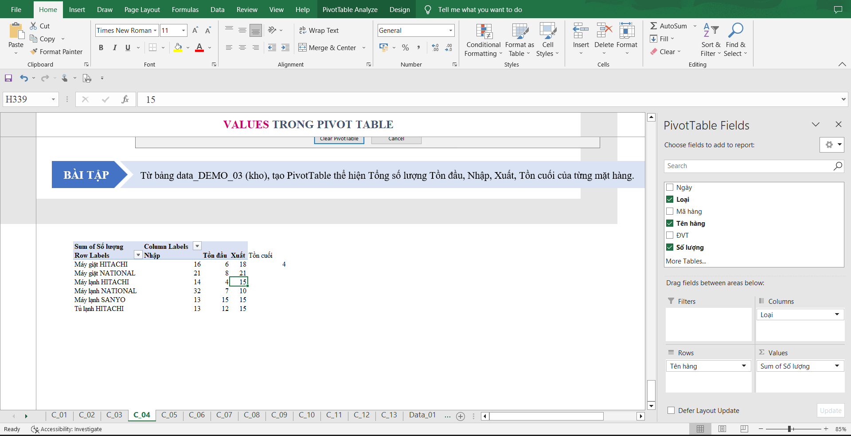Open Tên hàng dropdown in Rows area
The image size is (851, 436).
(x=744, y=366)
